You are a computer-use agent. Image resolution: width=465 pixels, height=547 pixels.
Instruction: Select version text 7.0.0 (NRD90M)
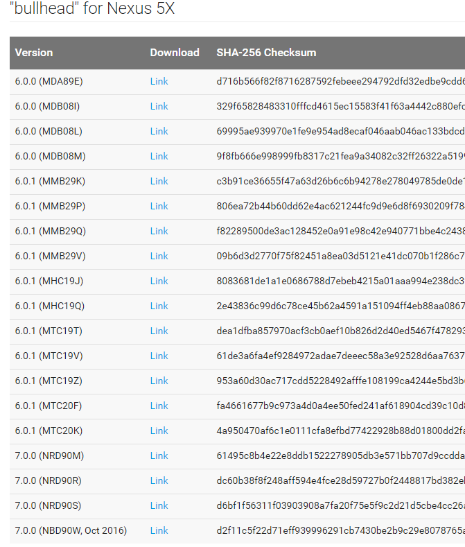tap(49, 455)
